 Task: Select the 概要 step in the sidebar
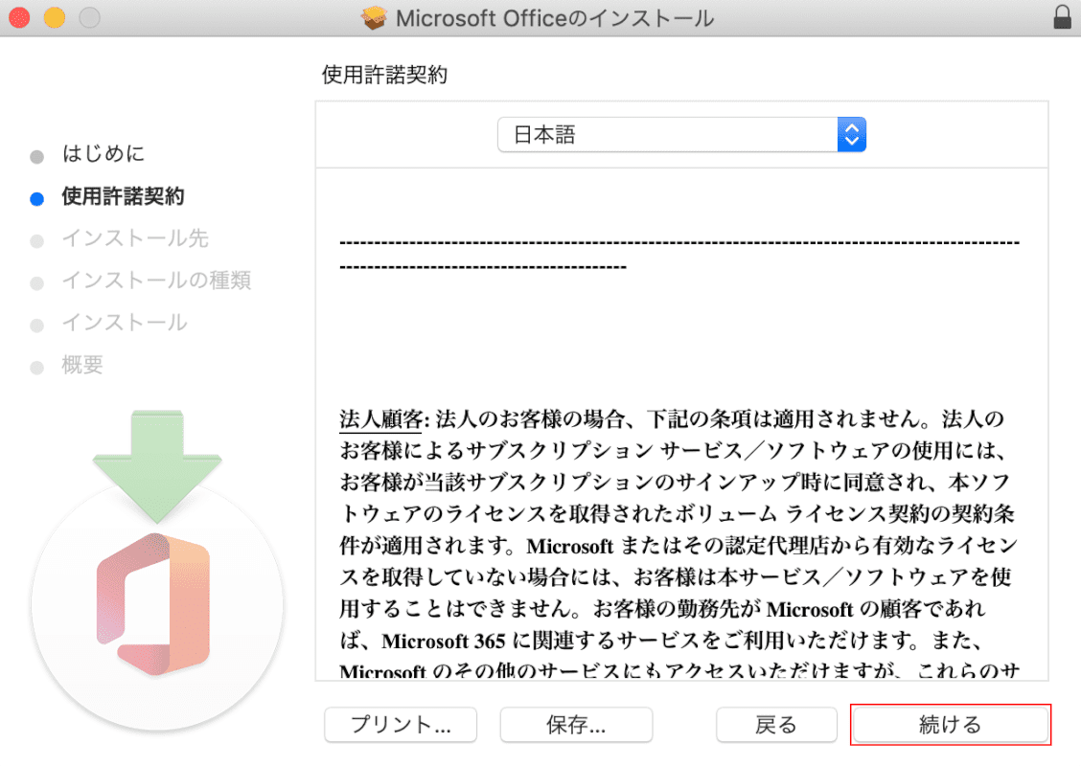coord(82,365)
